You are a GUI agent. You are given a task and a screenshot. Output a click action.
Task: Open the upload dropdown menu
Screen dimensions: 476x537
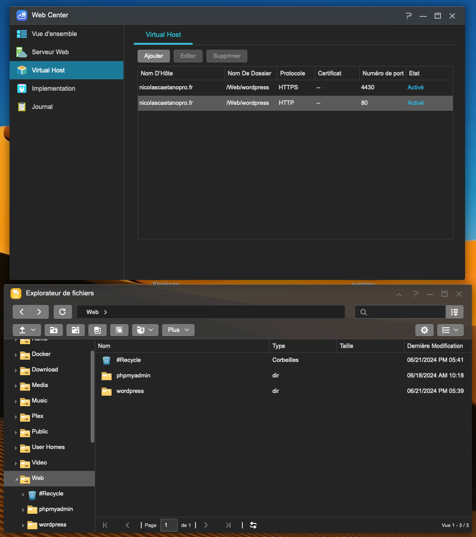click(x=27, y=330)
